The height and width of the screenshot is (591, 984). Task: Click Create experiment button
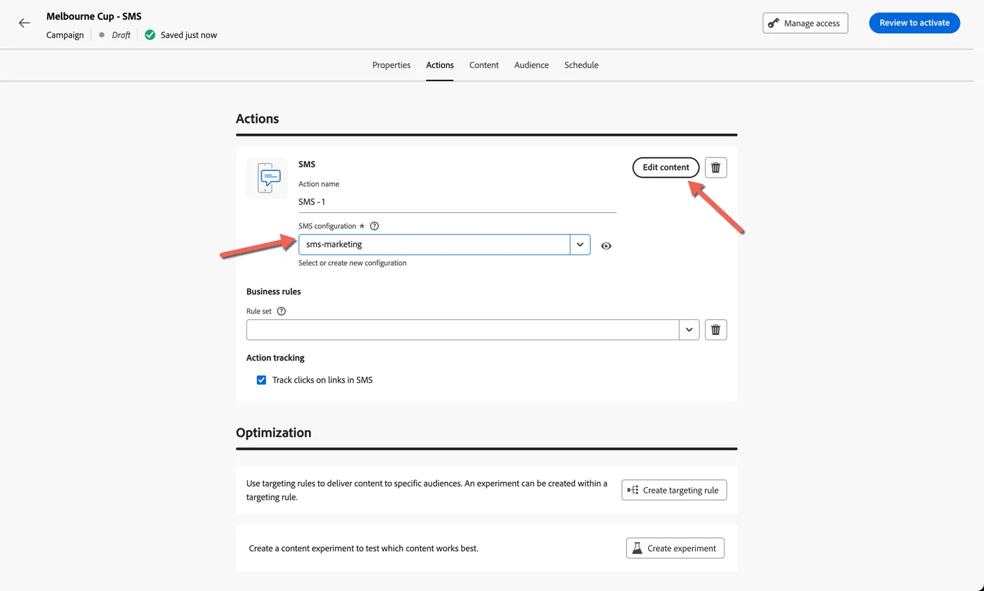pyautogui.click(x=675, y=549)
